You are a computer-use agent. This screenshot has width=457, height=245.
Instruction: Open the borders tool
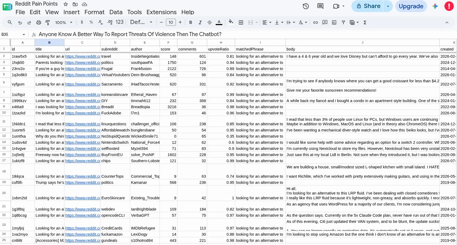(241, 22)
